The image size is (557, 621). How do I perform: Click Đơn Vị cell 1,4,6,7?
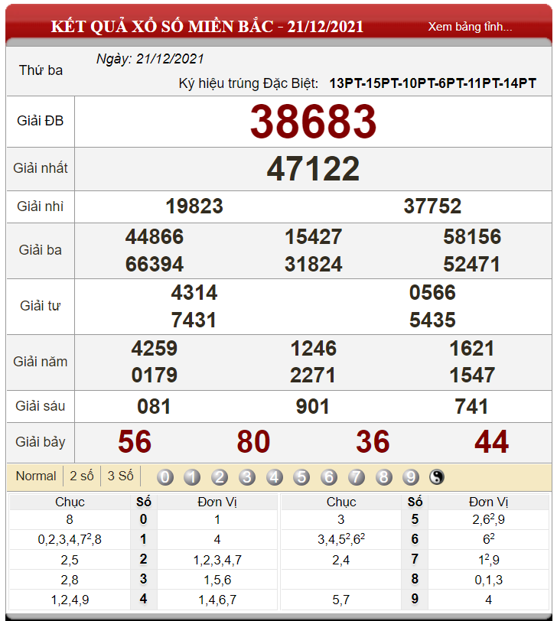click(217, 600)
